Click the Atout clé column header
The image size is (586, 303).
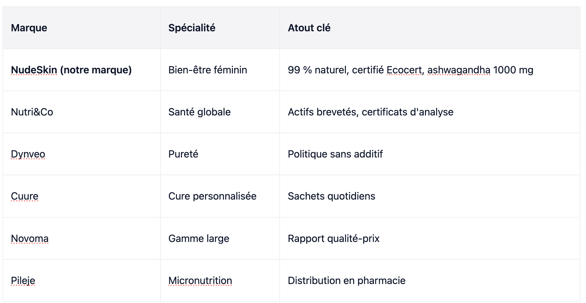tap(430, 28)
